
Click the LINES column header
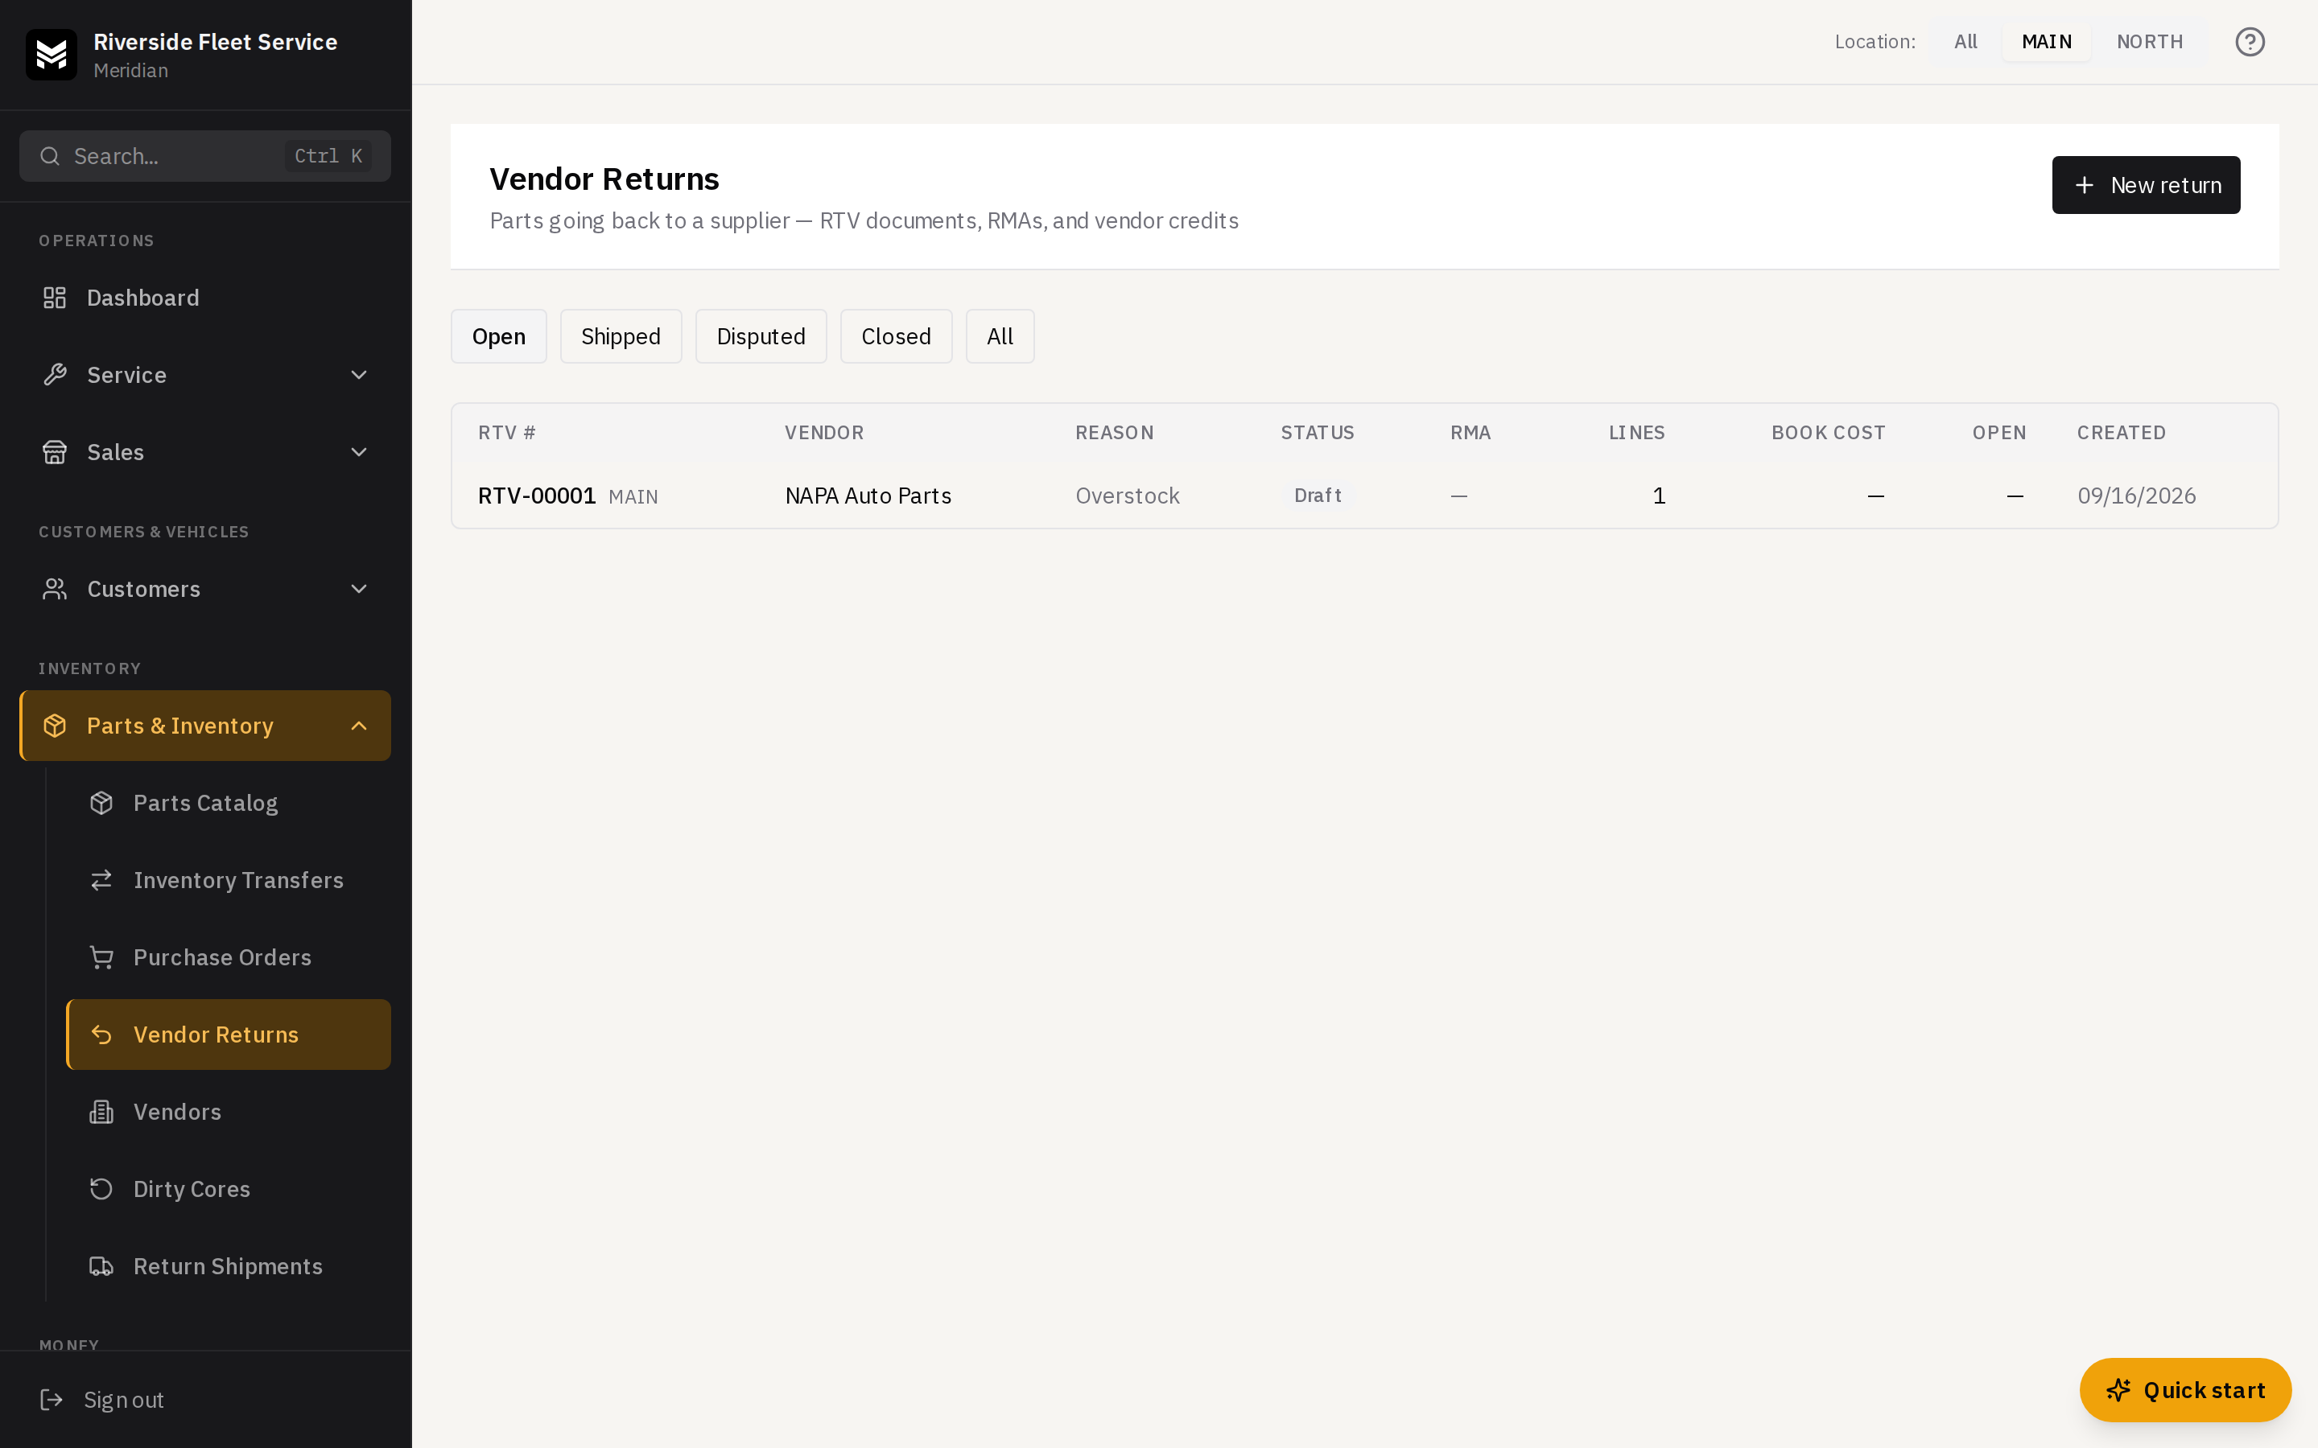click(x=1636, y=432)
